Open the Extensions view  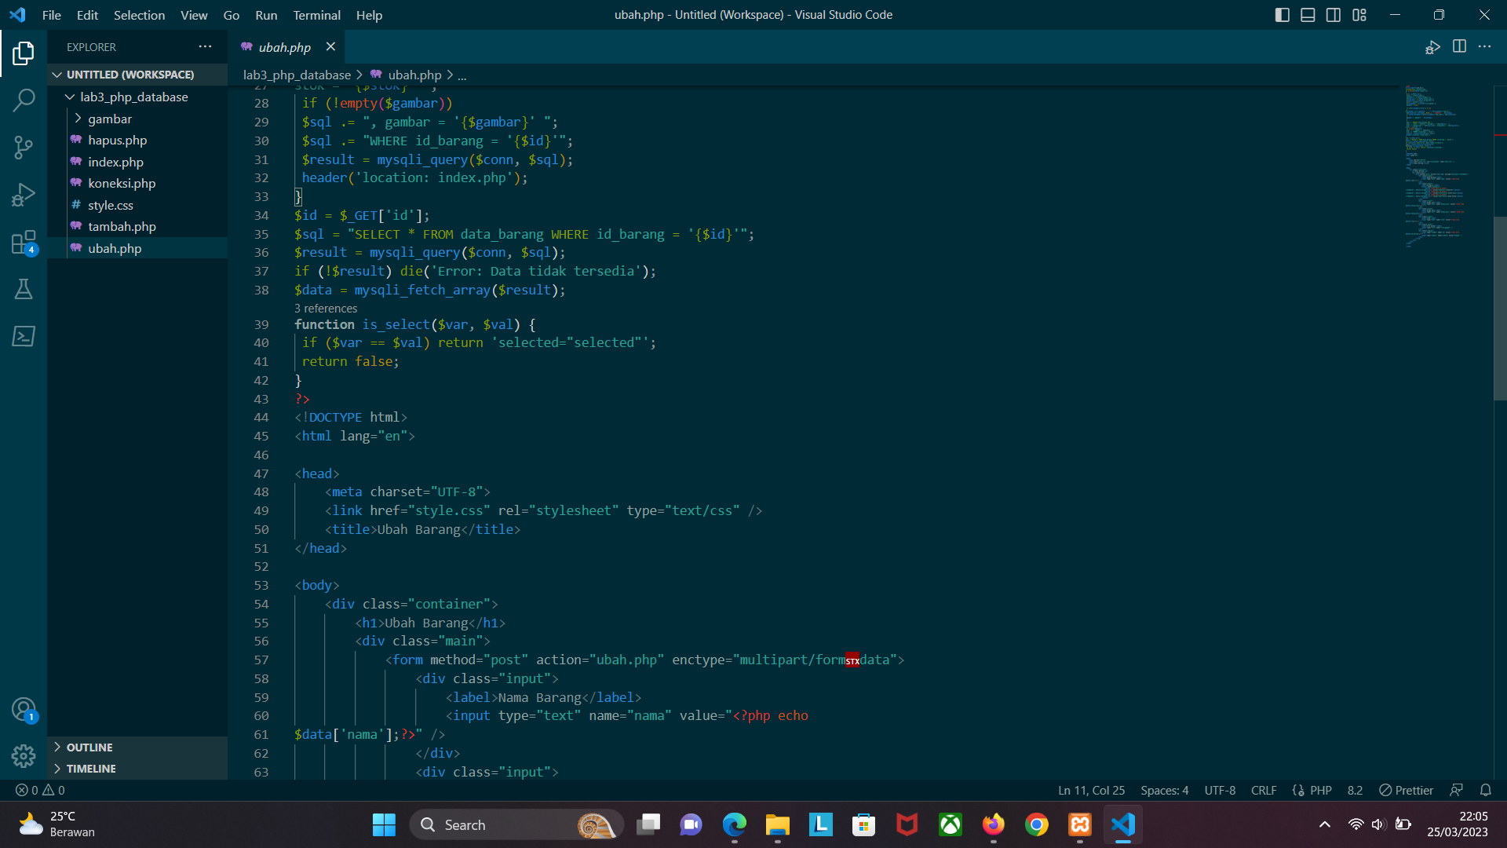pyautogui.click(x=24, y=243)
